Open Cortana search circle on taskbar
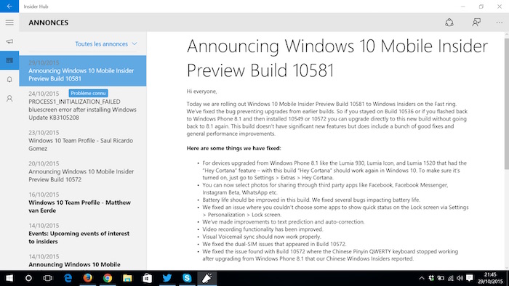 (28, 278)
